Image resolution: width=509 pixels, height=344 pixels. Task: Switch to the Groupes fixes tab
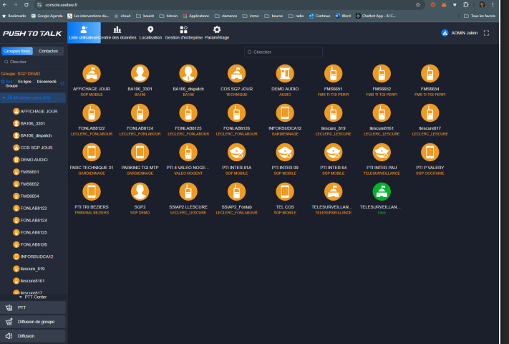click(16, 52)
